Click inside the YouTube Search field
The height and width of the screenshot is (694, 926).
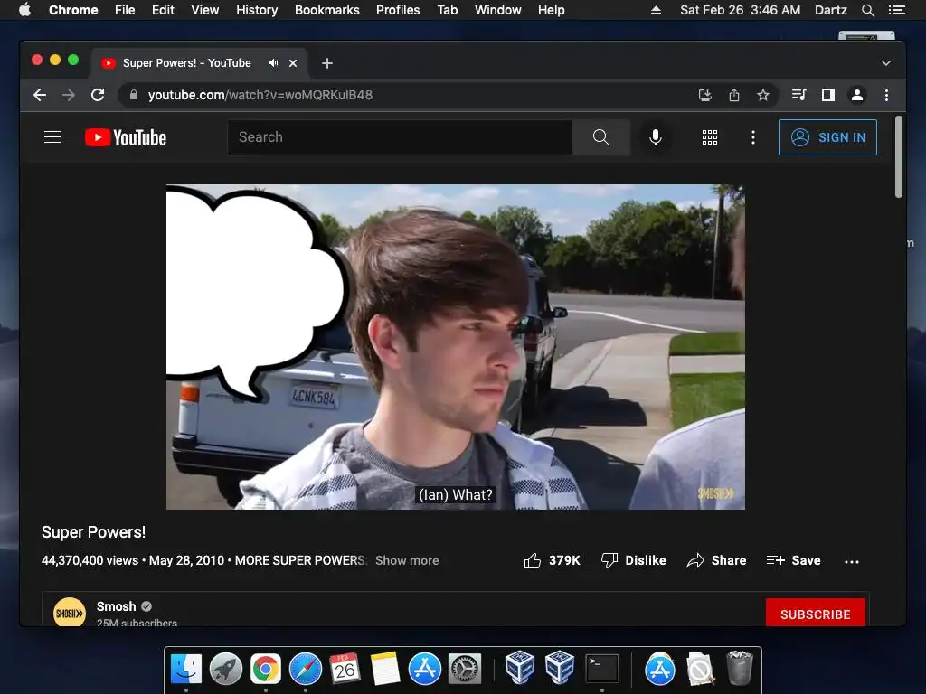[400, 137]
